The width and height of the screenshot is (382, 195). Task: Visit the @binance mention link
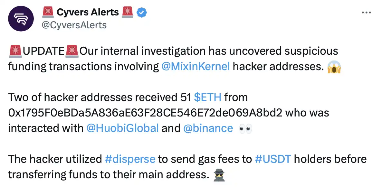(x=208, y=128)
